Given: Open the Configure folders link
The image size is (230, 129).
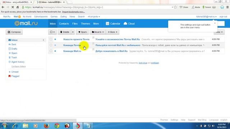Looking at the screenshot, I should click(x=18, y=66).
